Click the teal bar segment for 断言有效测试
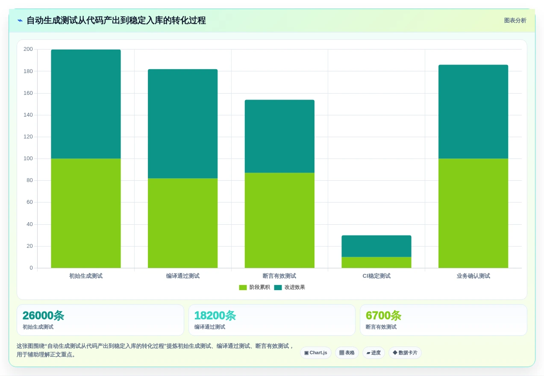 point(279,136)
